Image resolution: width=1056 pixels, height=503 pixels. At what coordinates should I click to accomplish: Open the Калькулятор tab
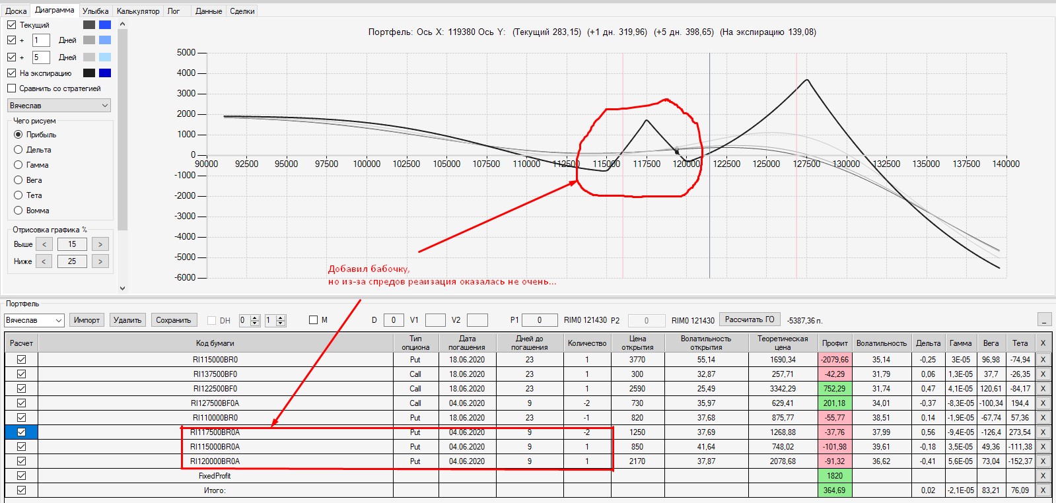tap(138, 11)
